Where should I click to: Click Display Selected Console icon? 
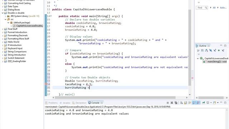point(208,103)
